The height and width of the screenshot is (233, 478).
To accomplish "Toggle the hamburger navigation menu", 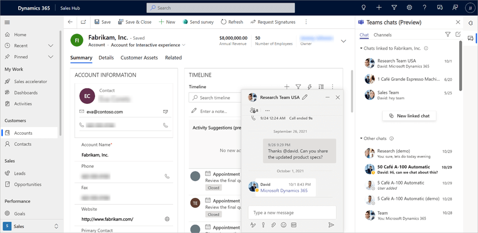I will pyautogui.click(x=7, y=22).
